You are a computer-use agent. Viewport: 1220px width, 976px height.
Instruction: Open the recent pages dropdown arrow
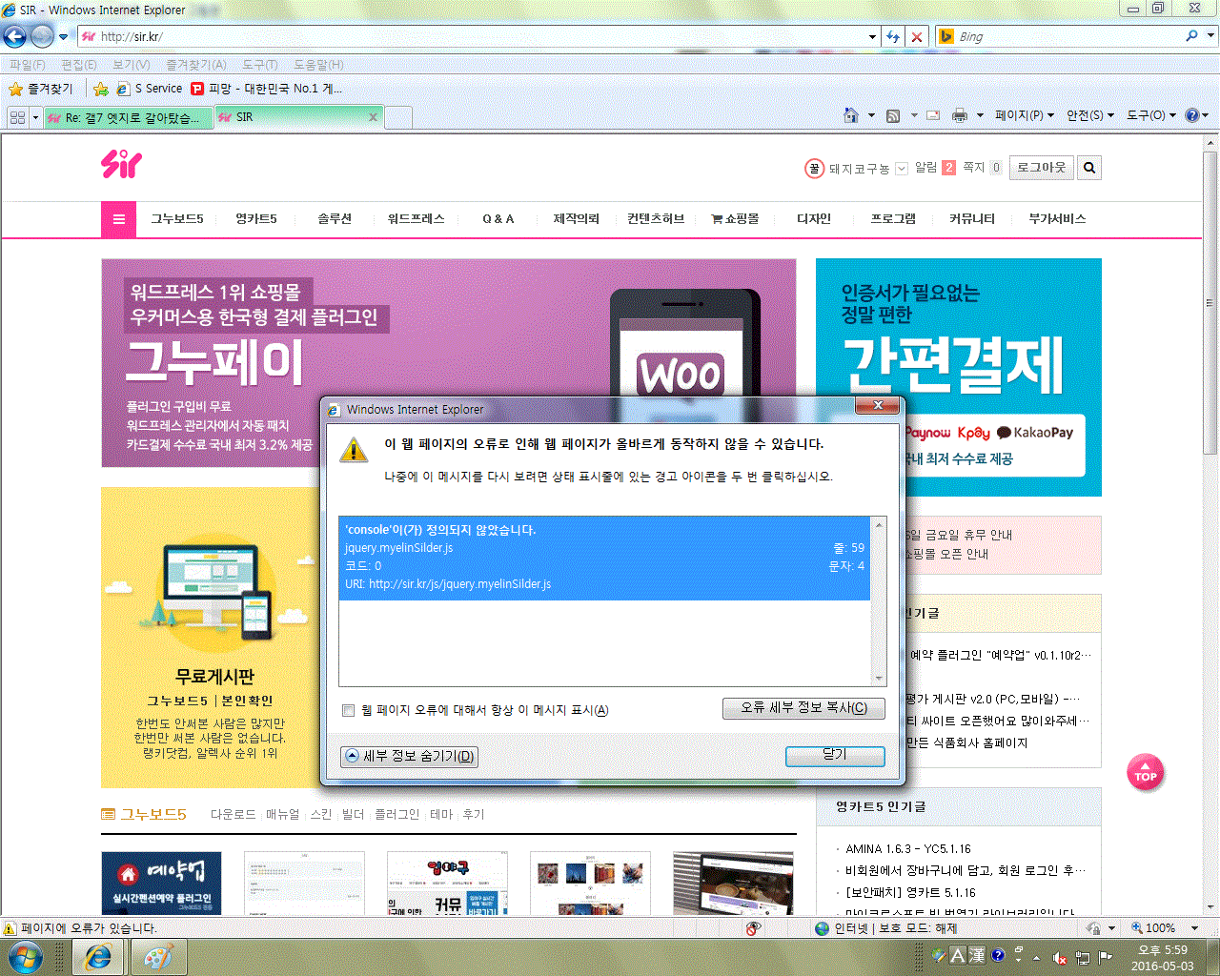[63, 36]
